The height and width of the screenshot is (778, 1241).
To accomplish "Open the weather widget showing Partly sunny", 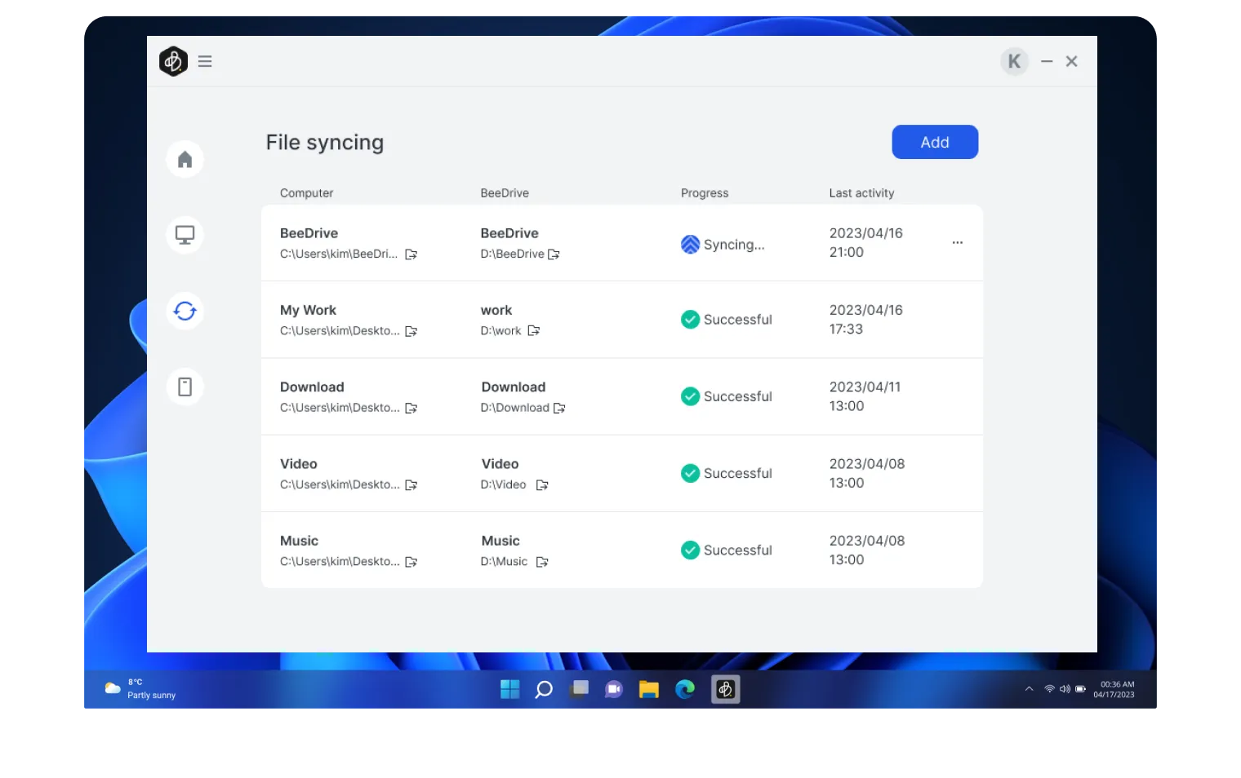I will point(139,689).
